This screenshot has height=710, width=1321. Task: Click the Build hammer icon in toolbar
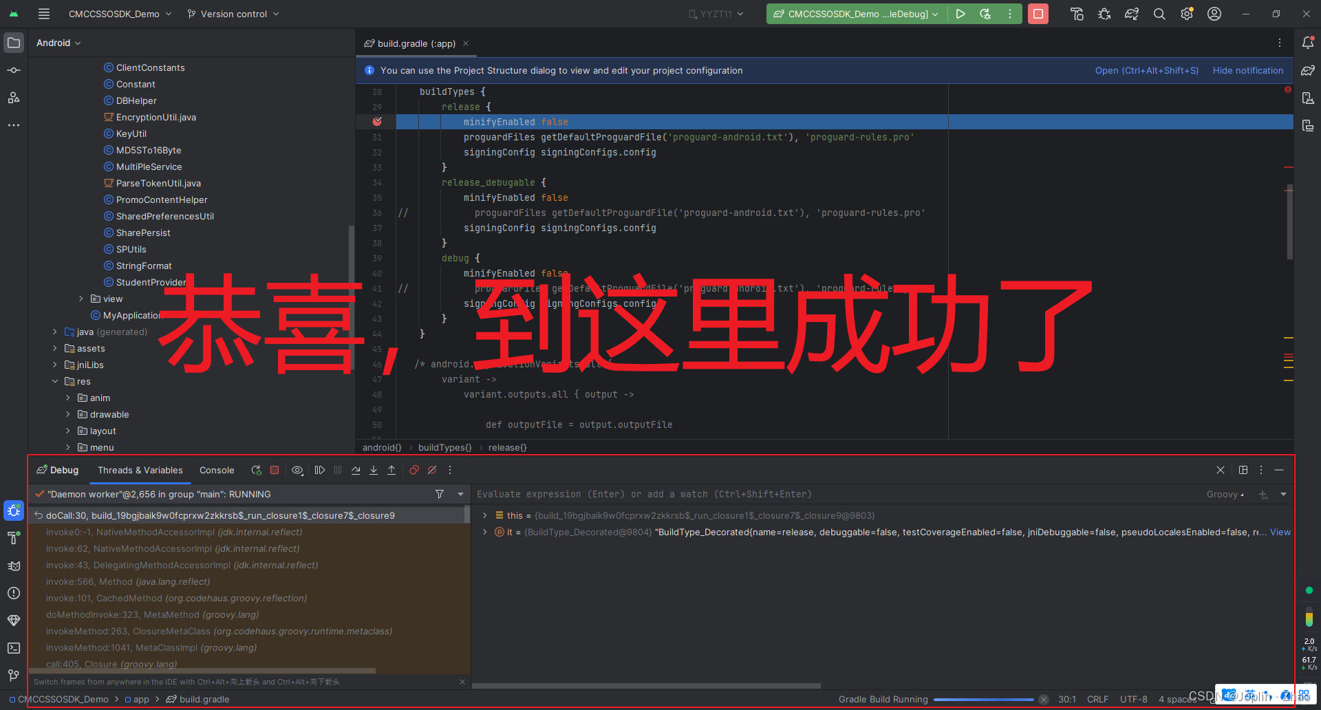click(1077, 14)
